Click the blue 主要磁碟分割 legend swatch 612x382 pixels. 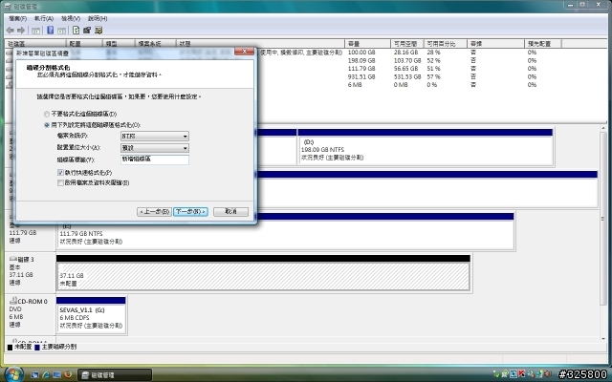click(x=37, y=347)
